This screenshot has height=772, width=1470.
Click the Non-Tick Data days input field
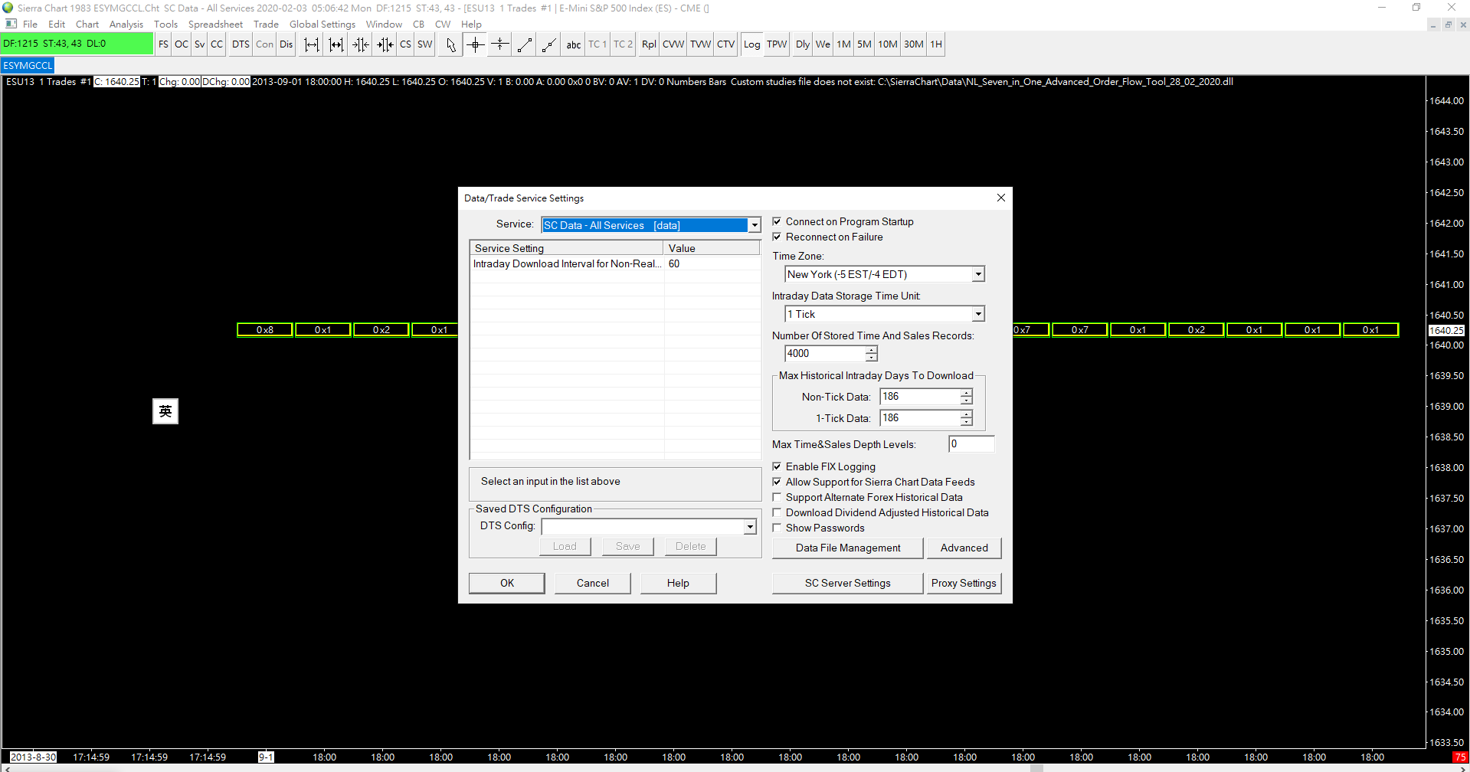(x=920, y=396)
